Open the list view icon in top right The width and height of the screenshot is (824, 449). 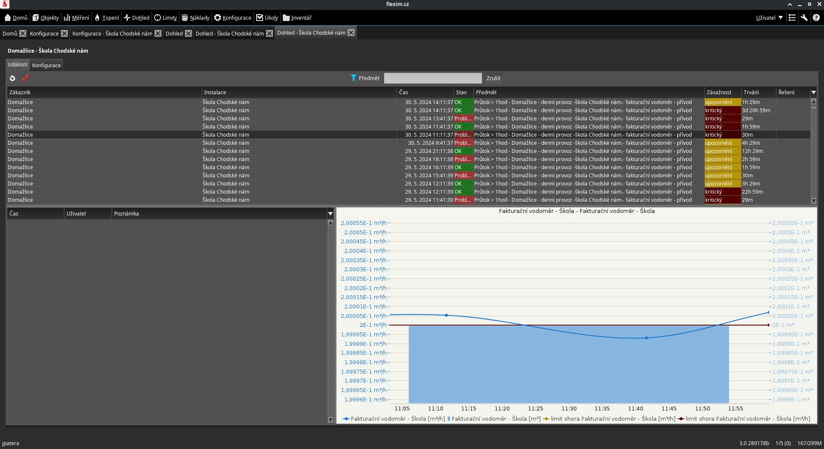[792, 18]
